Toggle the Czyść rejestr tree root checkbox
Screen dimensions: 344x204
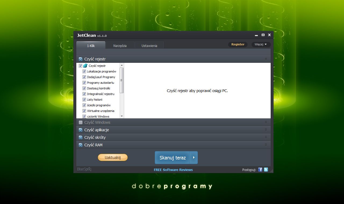[80, 66]
